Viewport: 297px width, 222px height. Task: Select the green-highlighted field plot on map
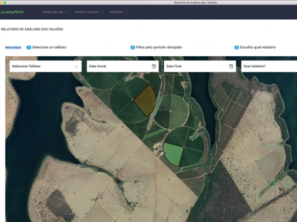(174, 153)
